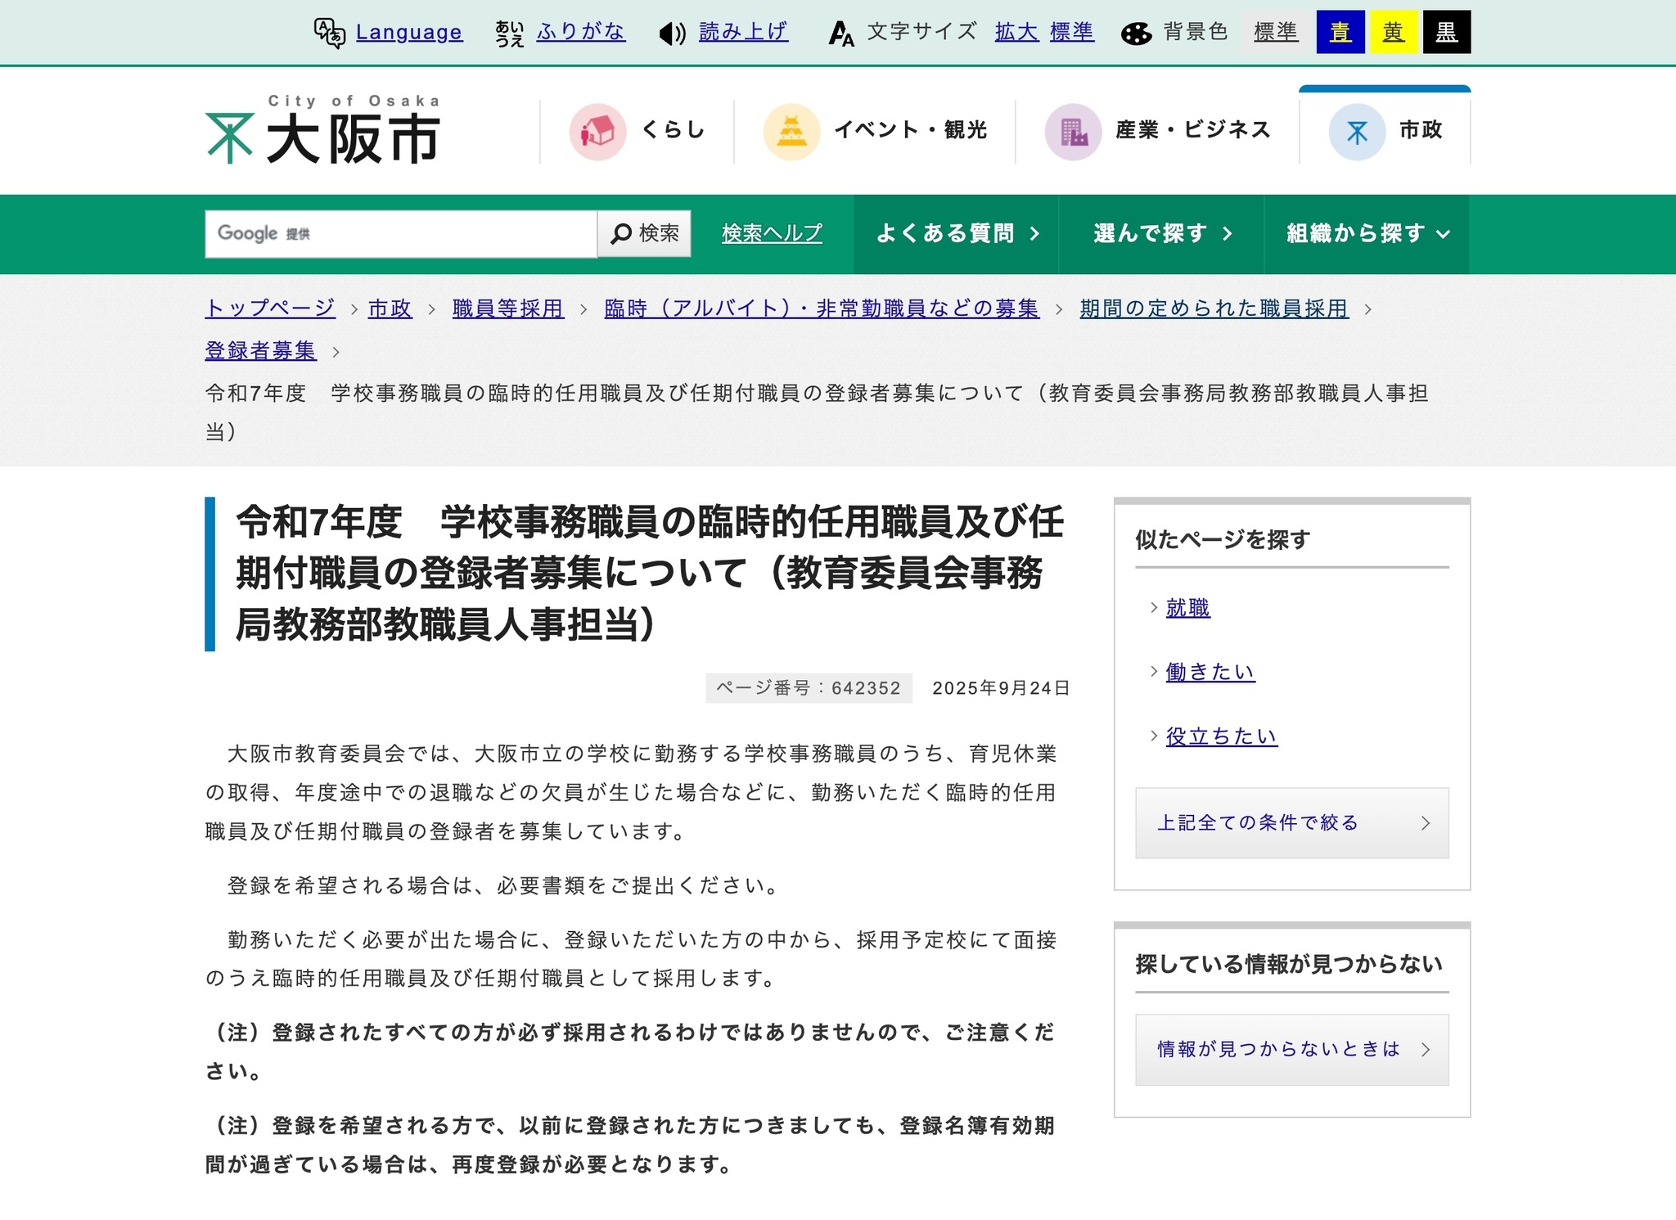
Task: Select the blue 青 background swatch
Action: (1340, 32)
